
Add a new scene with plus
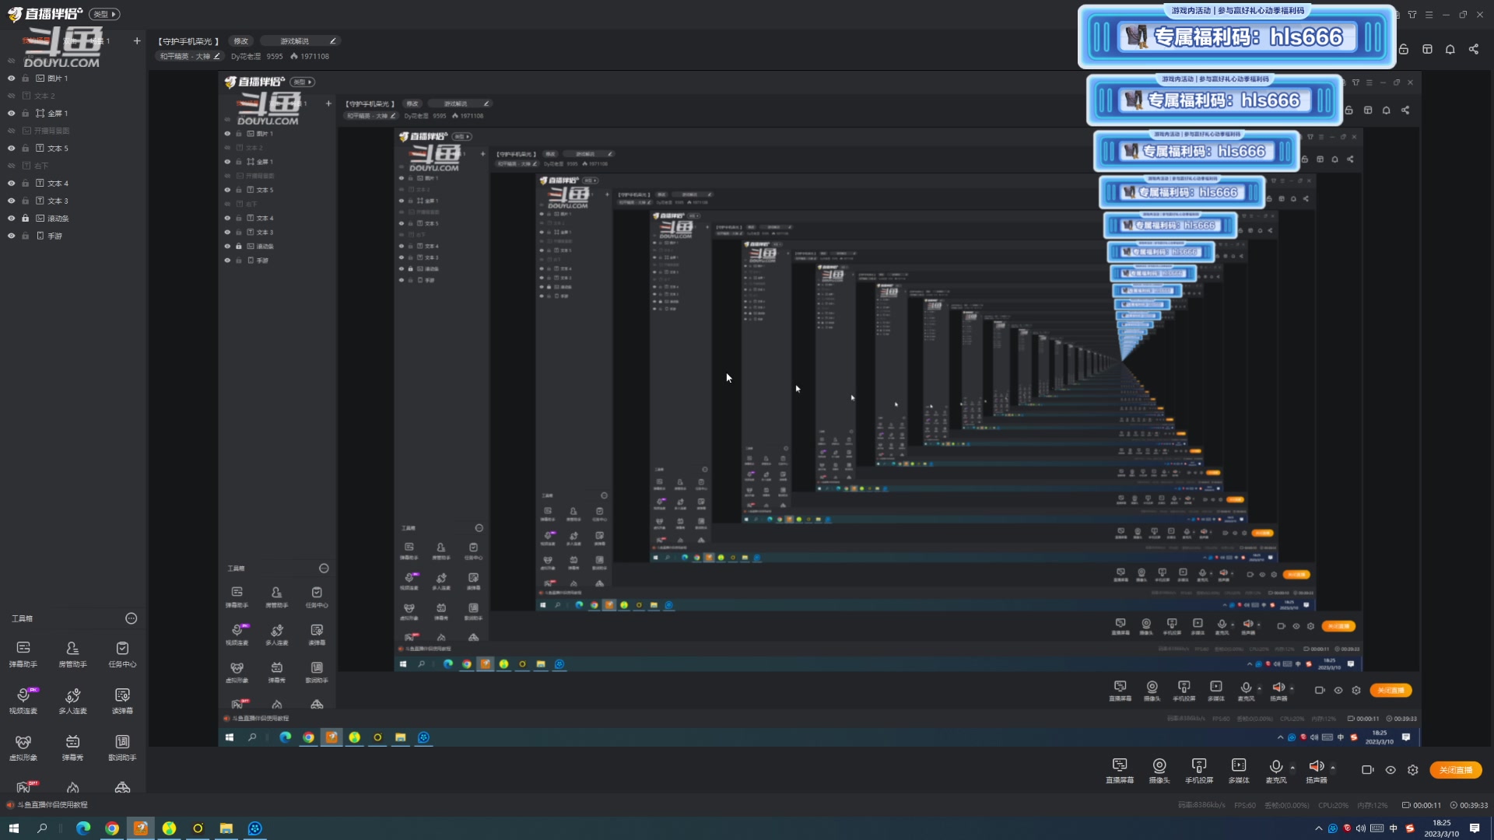pyautogui.click(x=137, y=40)
